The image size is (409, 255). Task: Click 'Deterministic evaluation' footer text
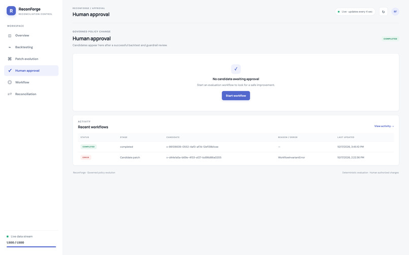point(355,173)
